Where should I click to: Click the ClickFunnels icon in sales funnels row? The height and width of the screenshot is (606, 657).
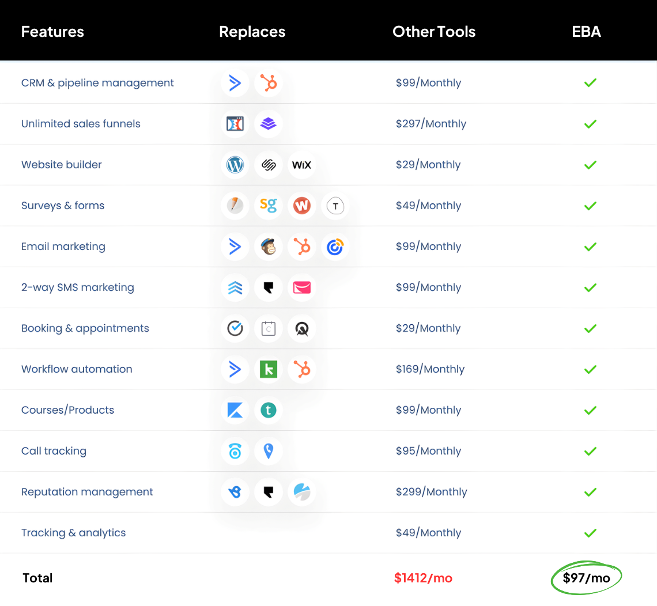235,124
